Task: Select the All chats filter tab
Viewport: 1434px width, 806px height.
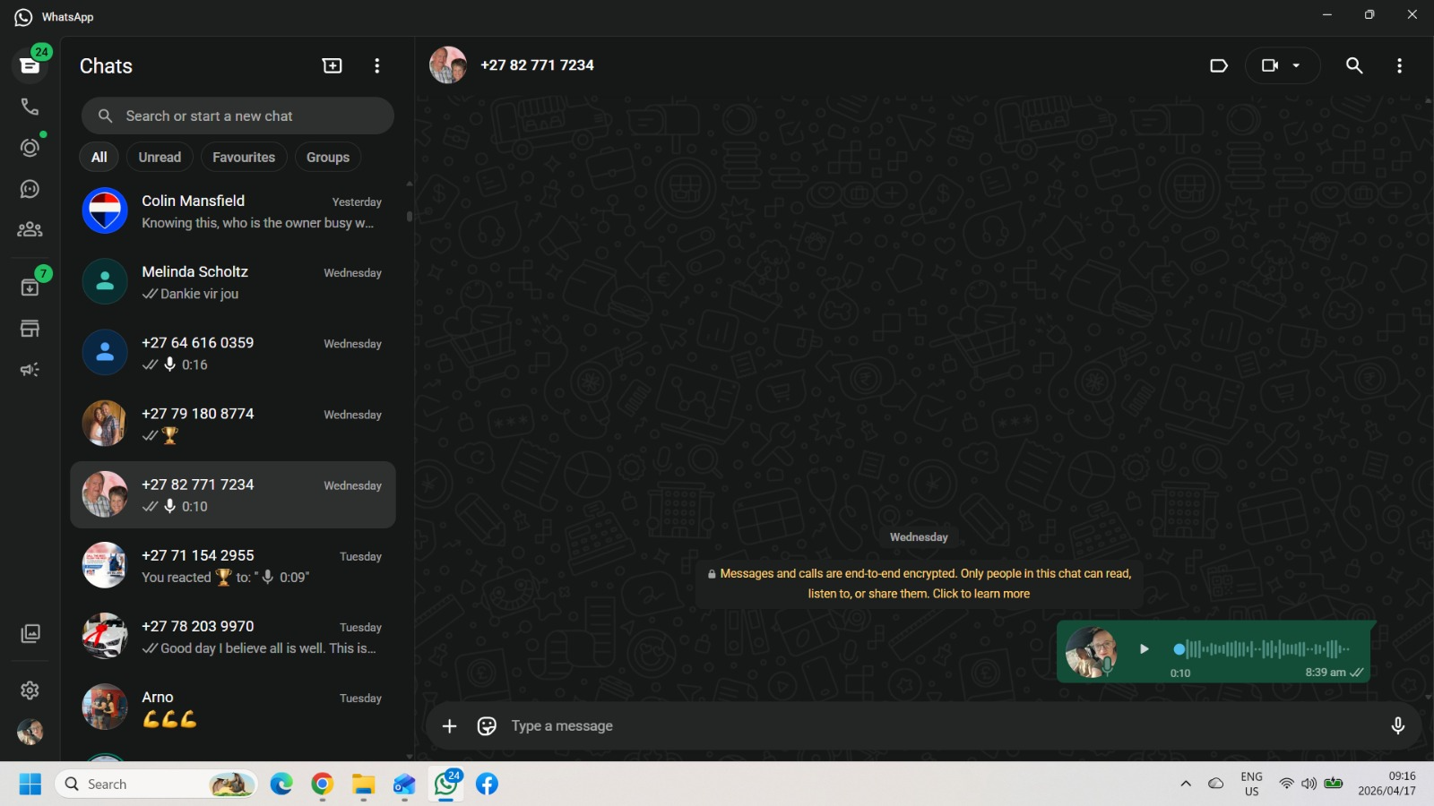Action: tap(99, 157)
